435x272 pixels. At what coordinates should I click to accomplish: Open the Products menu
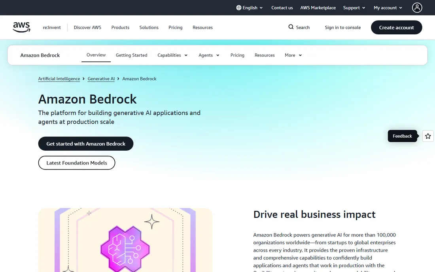tap(120, 27)
